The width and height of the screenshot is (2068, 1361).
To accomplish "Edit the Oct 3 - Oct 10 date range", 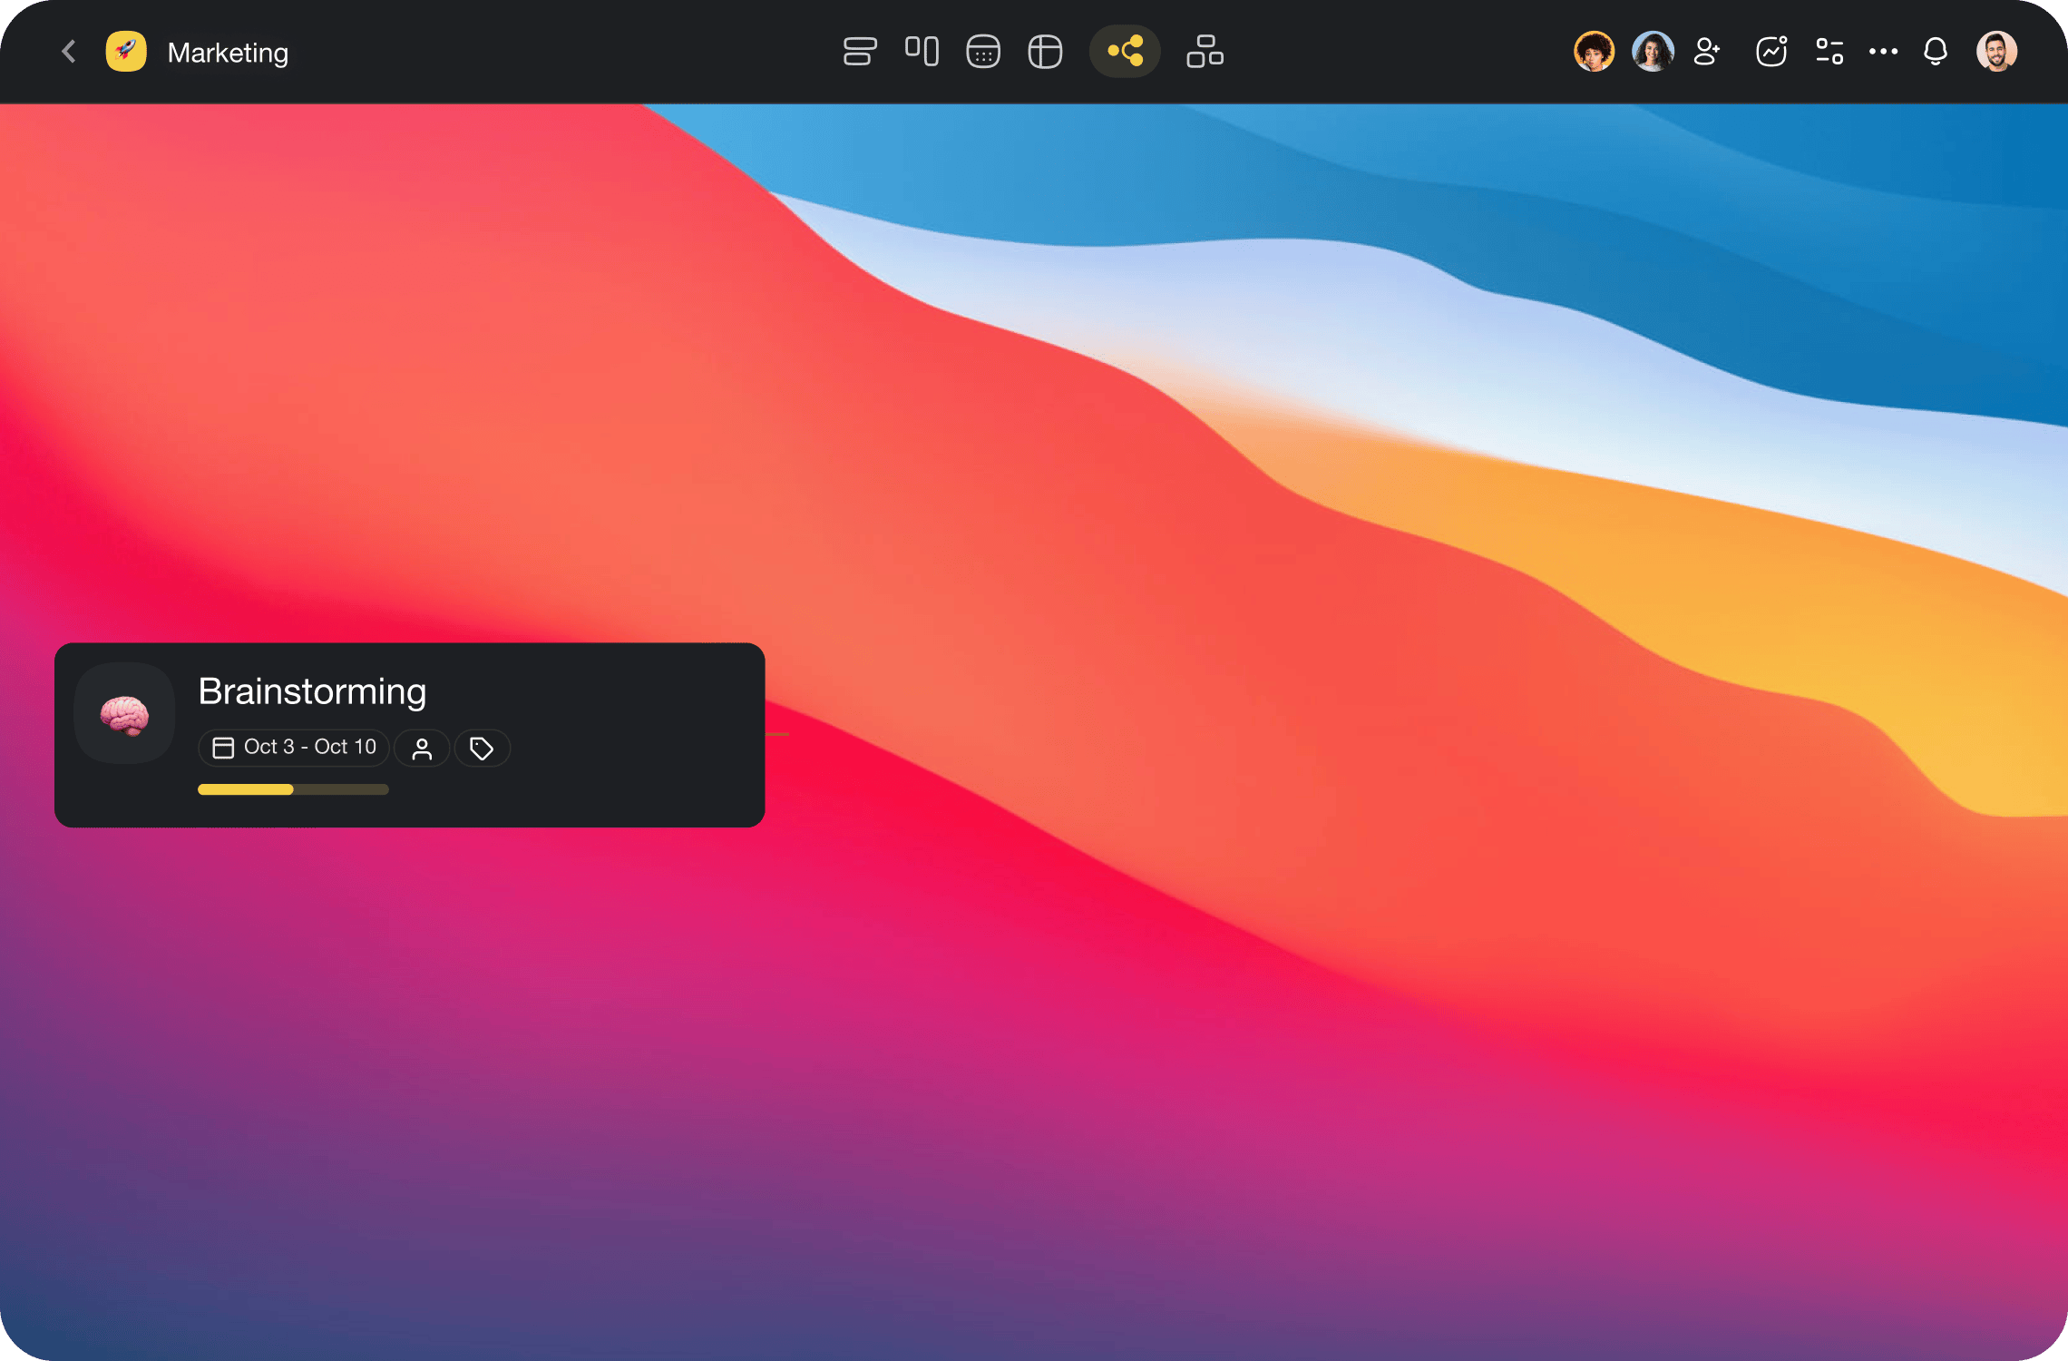I will (x=294, y=748).
